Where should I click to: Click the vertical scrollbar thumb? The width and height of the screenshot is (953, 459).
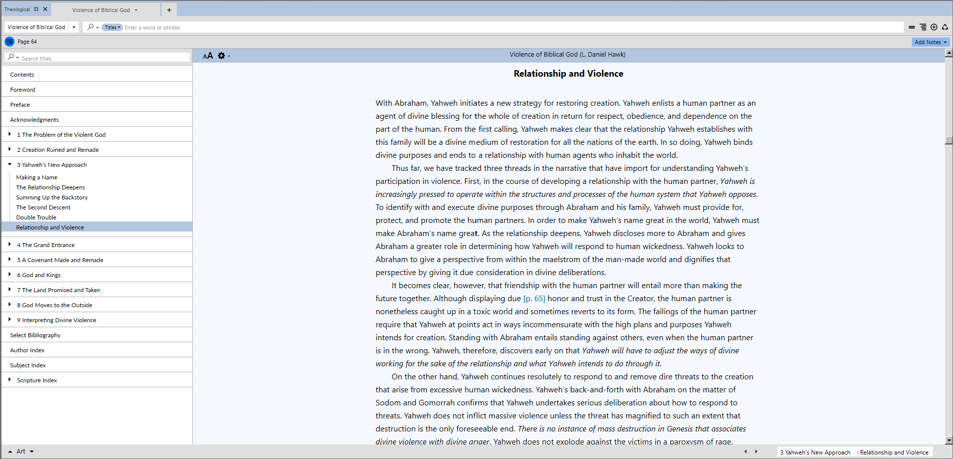tap(948, 140)
